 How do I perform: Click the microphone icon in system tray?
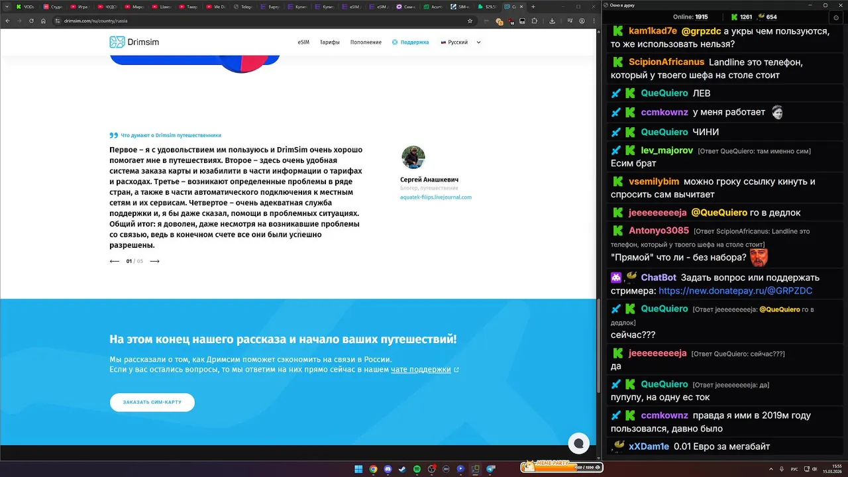click(782, 469)
